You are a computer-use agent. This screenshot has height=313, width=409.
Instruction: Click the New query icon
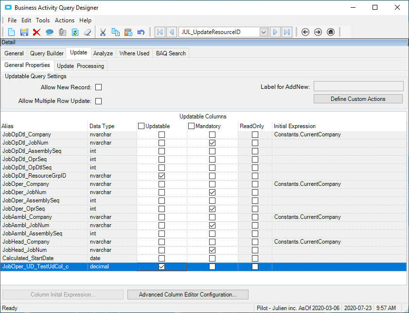(x=12, y=32)
